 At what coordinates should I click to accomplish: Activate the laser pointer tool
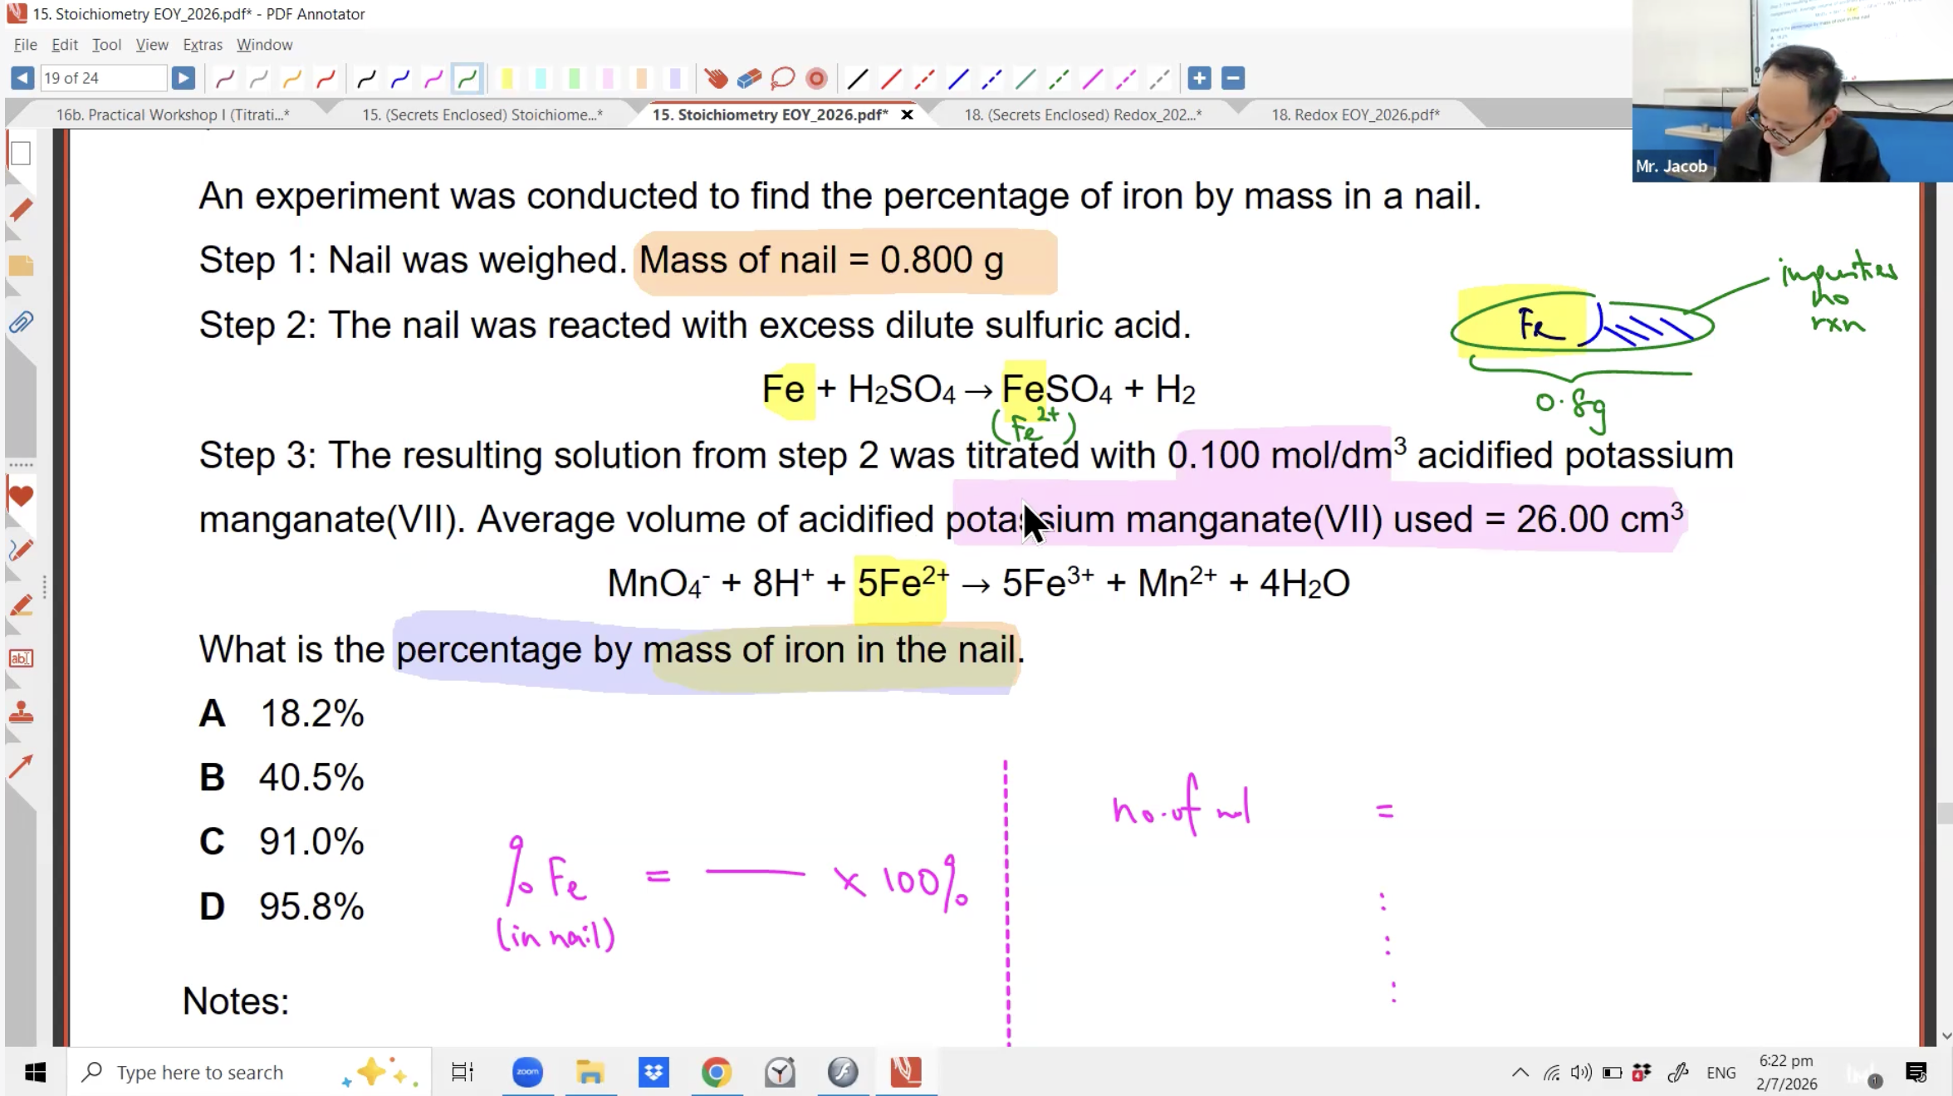[816, 79]
